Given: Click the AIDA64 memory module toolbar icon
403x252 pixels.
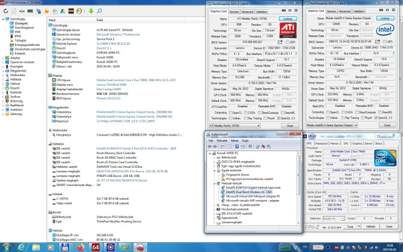Looking at the screenshot, I should pyautogui.click(x=30, y=11).
